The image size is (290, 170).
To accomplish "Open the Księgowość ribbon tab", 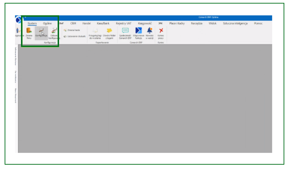I will tap(145, 23).
